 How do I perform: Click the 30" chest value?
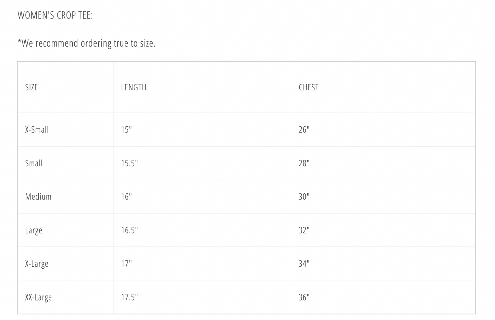point(304,197)
